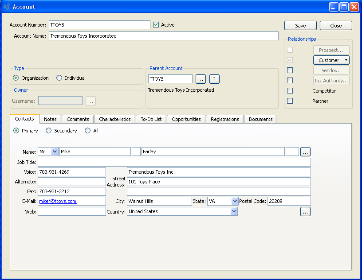The height and width of the screenshot is (280, 362).
Task: Expand the Country dropdown list
Action: tap(234, 212)
